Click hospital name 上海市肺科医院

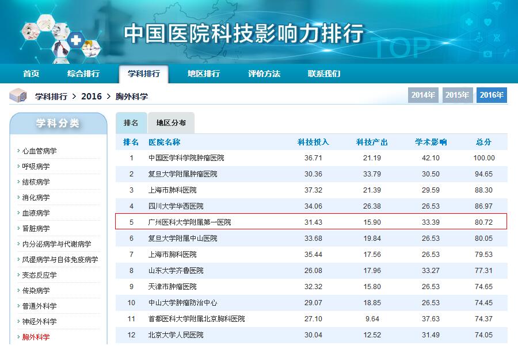click(173, 190)
